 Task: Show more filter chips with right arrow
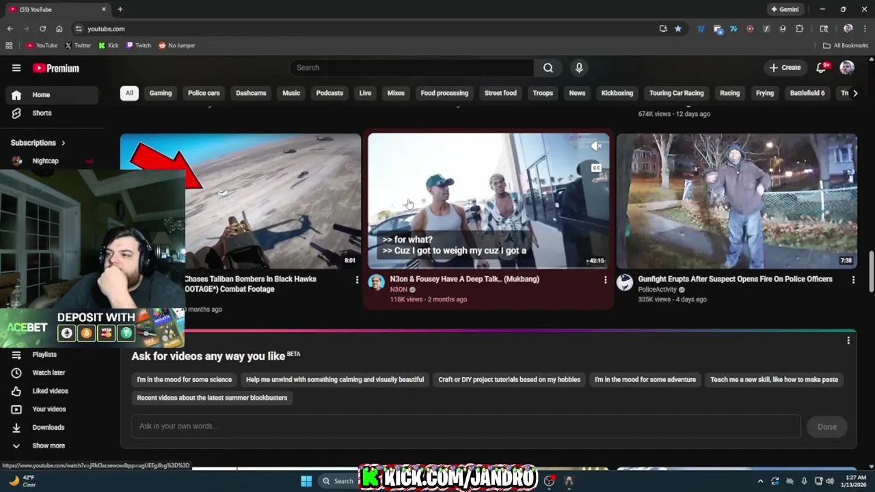(854, 93)
